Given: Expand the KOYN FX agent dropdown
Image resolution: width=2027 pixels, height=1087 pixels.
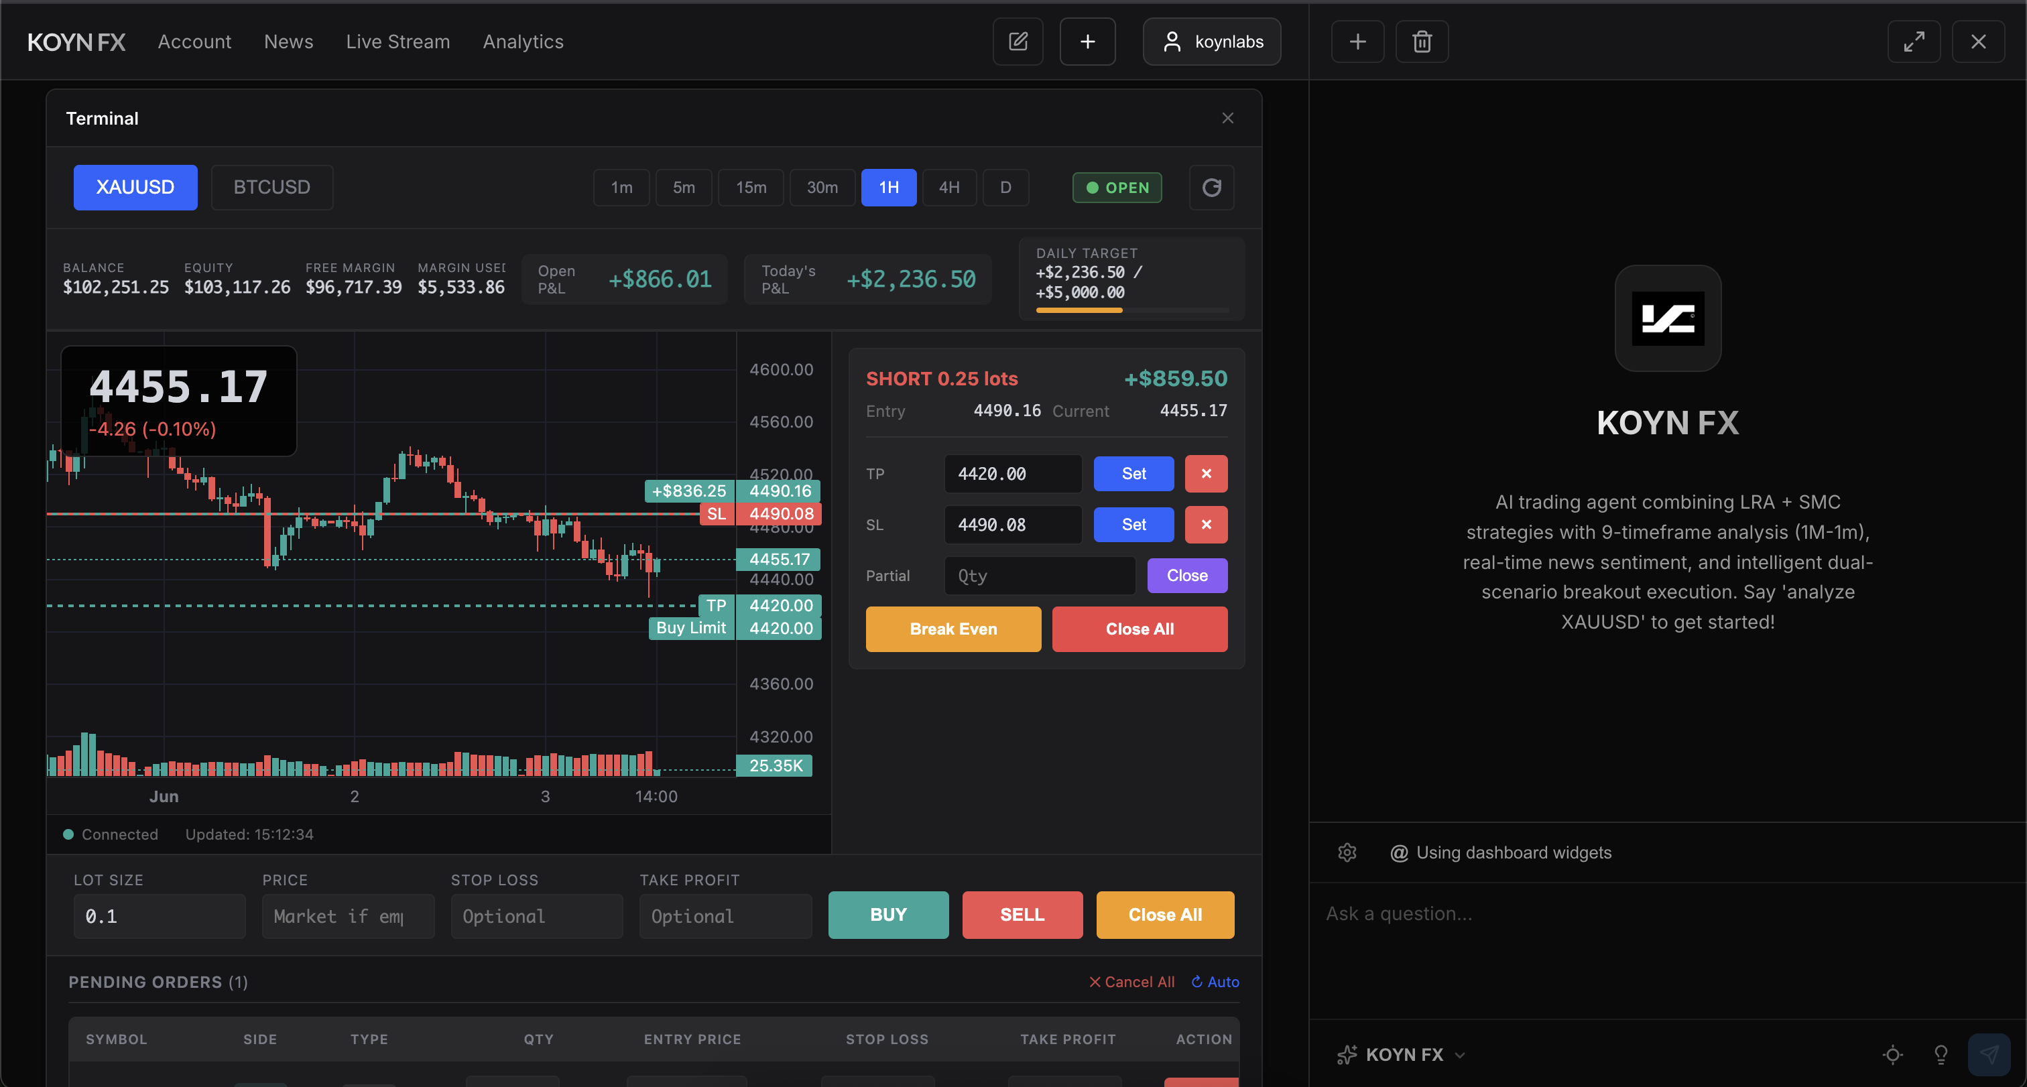Looking at the screenshot, I should 1460,1055.
